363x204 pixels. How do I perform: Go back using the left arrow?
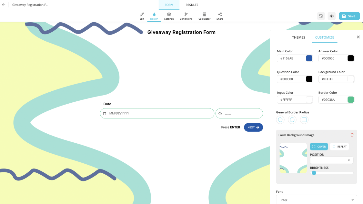[4, 5]
